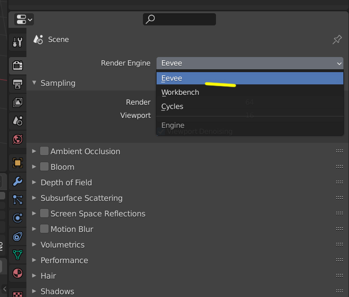
Task: Enable the Bloom checkbox
Action: tap(44, 167)
